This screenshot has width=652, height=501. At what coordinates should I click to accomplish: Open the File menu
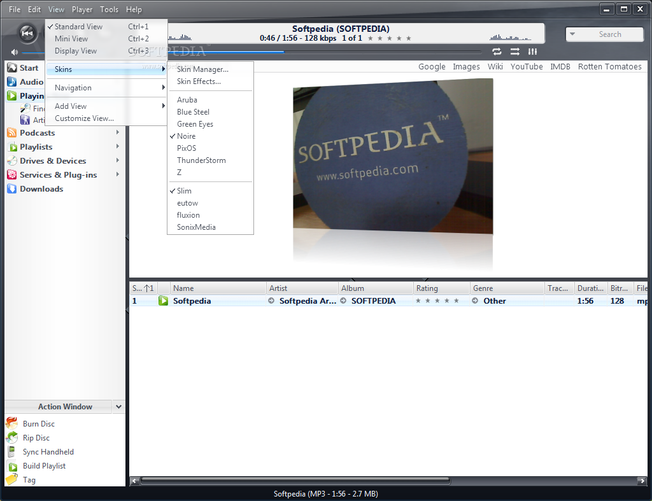pos(15,9)
